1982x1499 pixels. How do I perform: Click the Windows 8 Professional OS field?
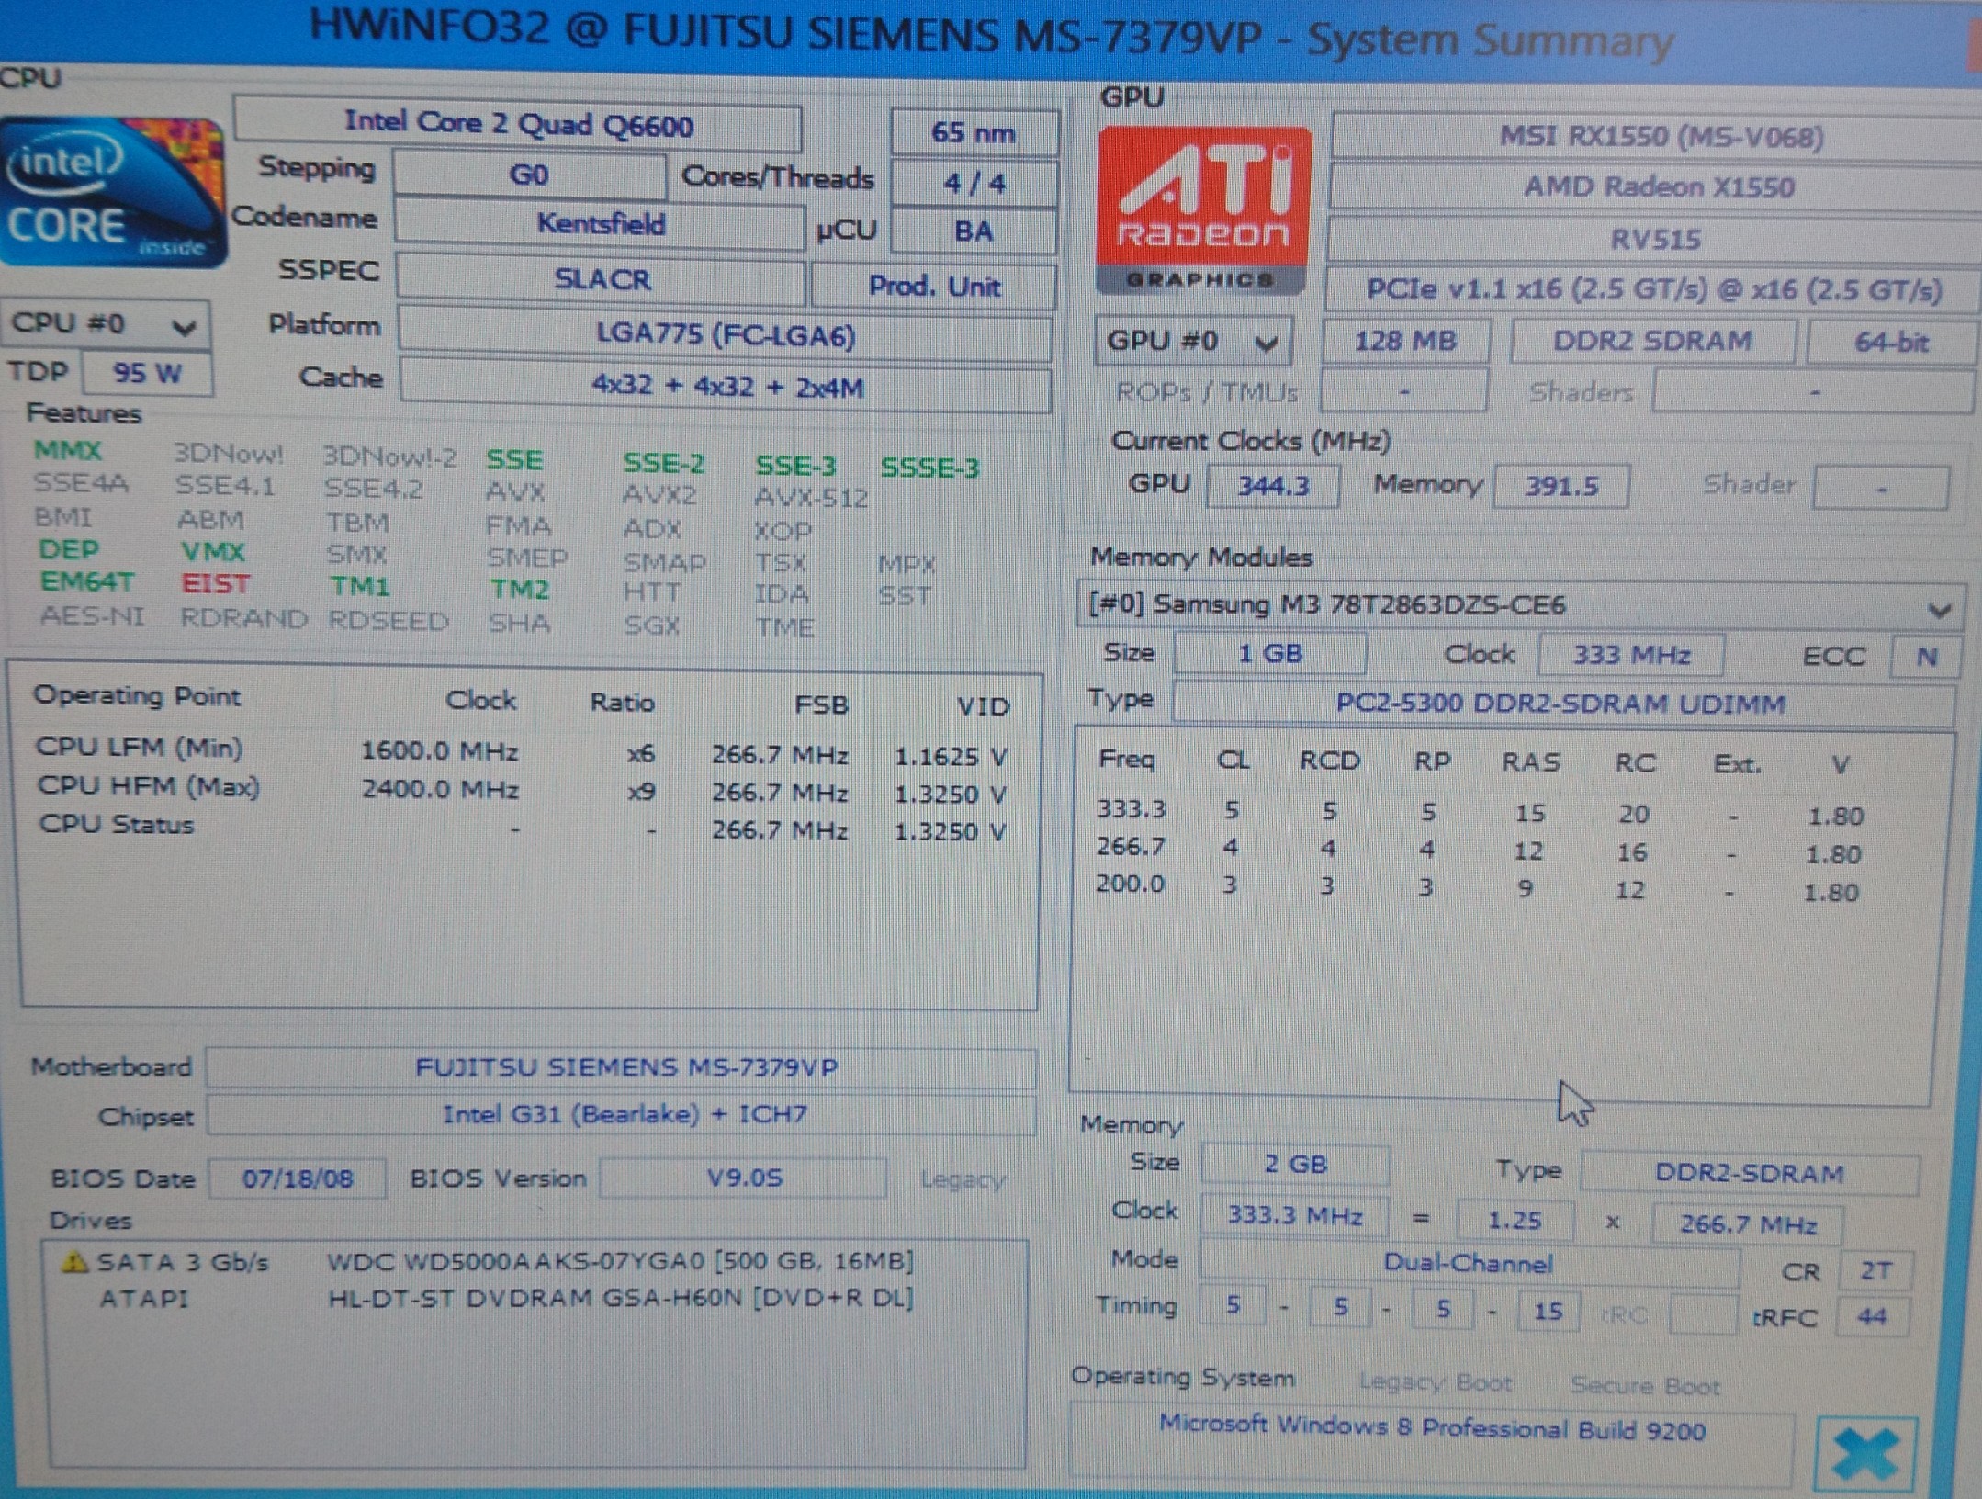(1431, 1430)
